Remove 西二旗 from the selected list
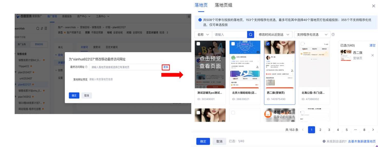Screen dimensions: 378x147 point(373,55)
